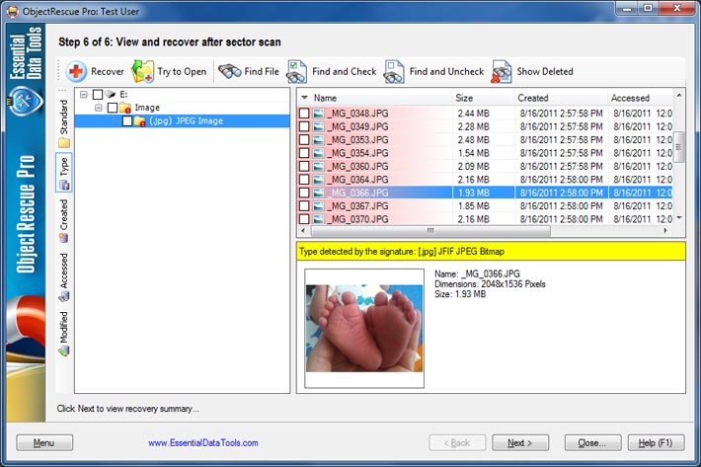Screen dimensions: 701x467
Task: Click the Find and Check icon
Action: coord(297,71)
